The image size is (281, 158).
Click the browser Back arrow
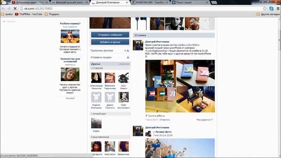[3, 8]
